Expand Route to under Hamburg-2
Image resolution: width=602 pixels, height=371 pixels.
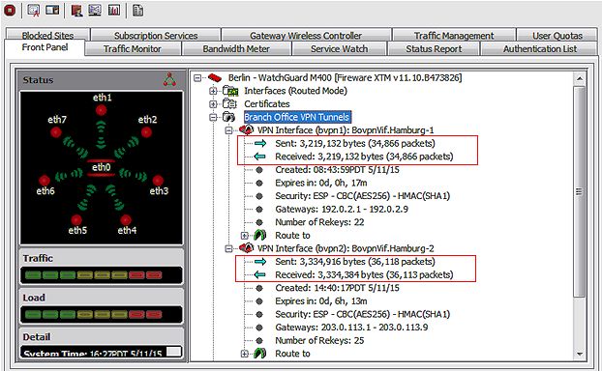245,354
